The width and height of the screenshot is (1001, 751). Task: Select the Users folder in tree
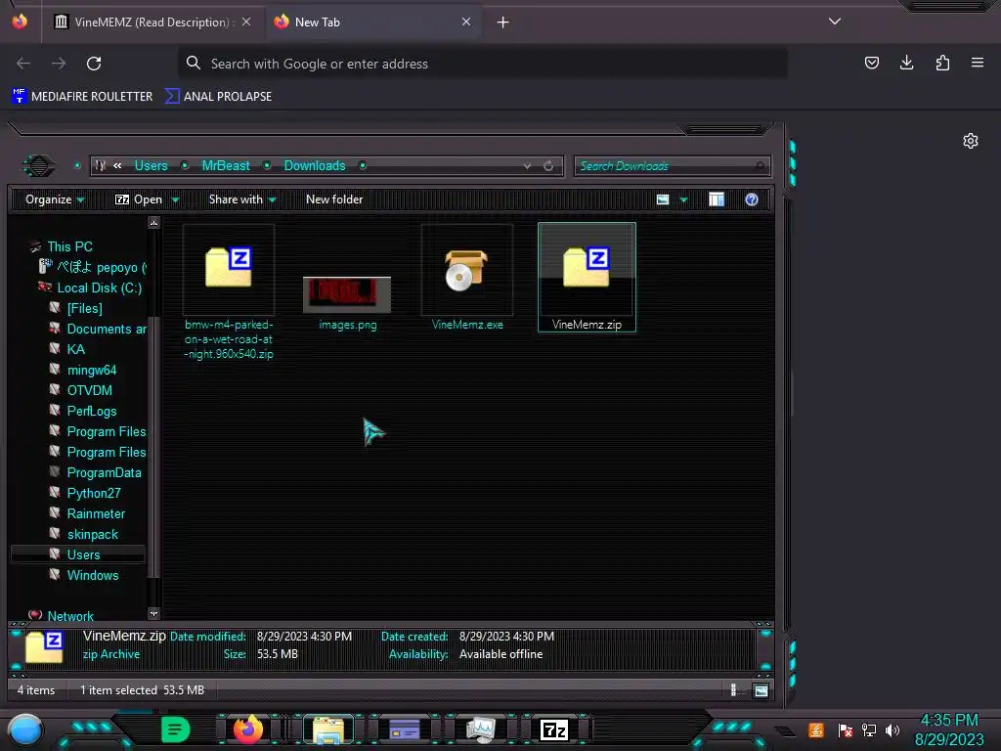[78, 555]
